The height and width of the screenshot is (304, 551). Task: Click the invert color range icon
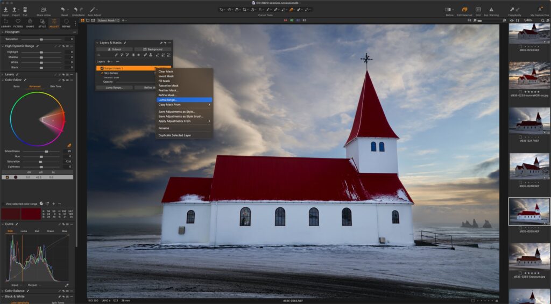[x=41, y=204]
